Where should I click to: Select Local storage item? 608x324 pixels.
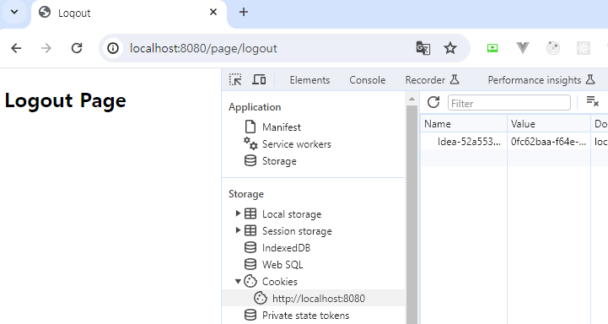click(x=292, y=213)
